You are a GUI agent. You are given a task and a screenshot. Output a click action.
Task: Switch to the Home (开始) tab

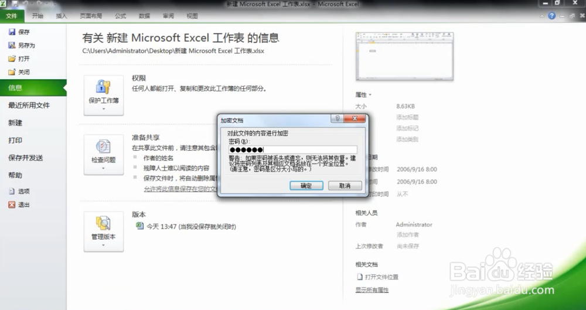(38, 16)
